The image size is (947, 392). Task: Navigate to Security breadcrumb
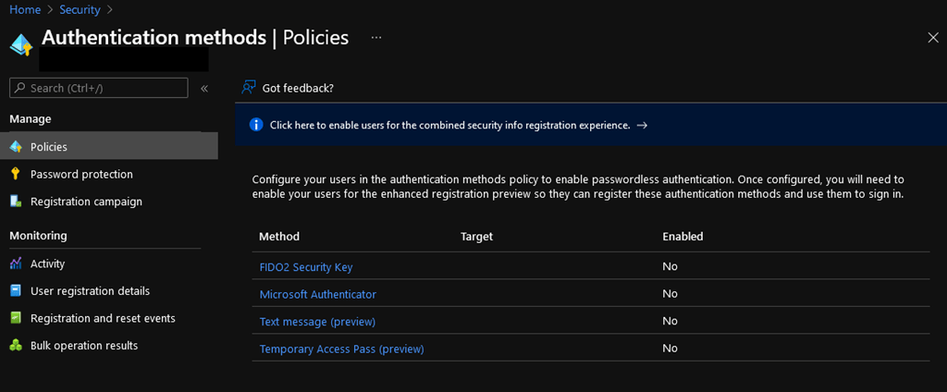[x=80, y=9]
